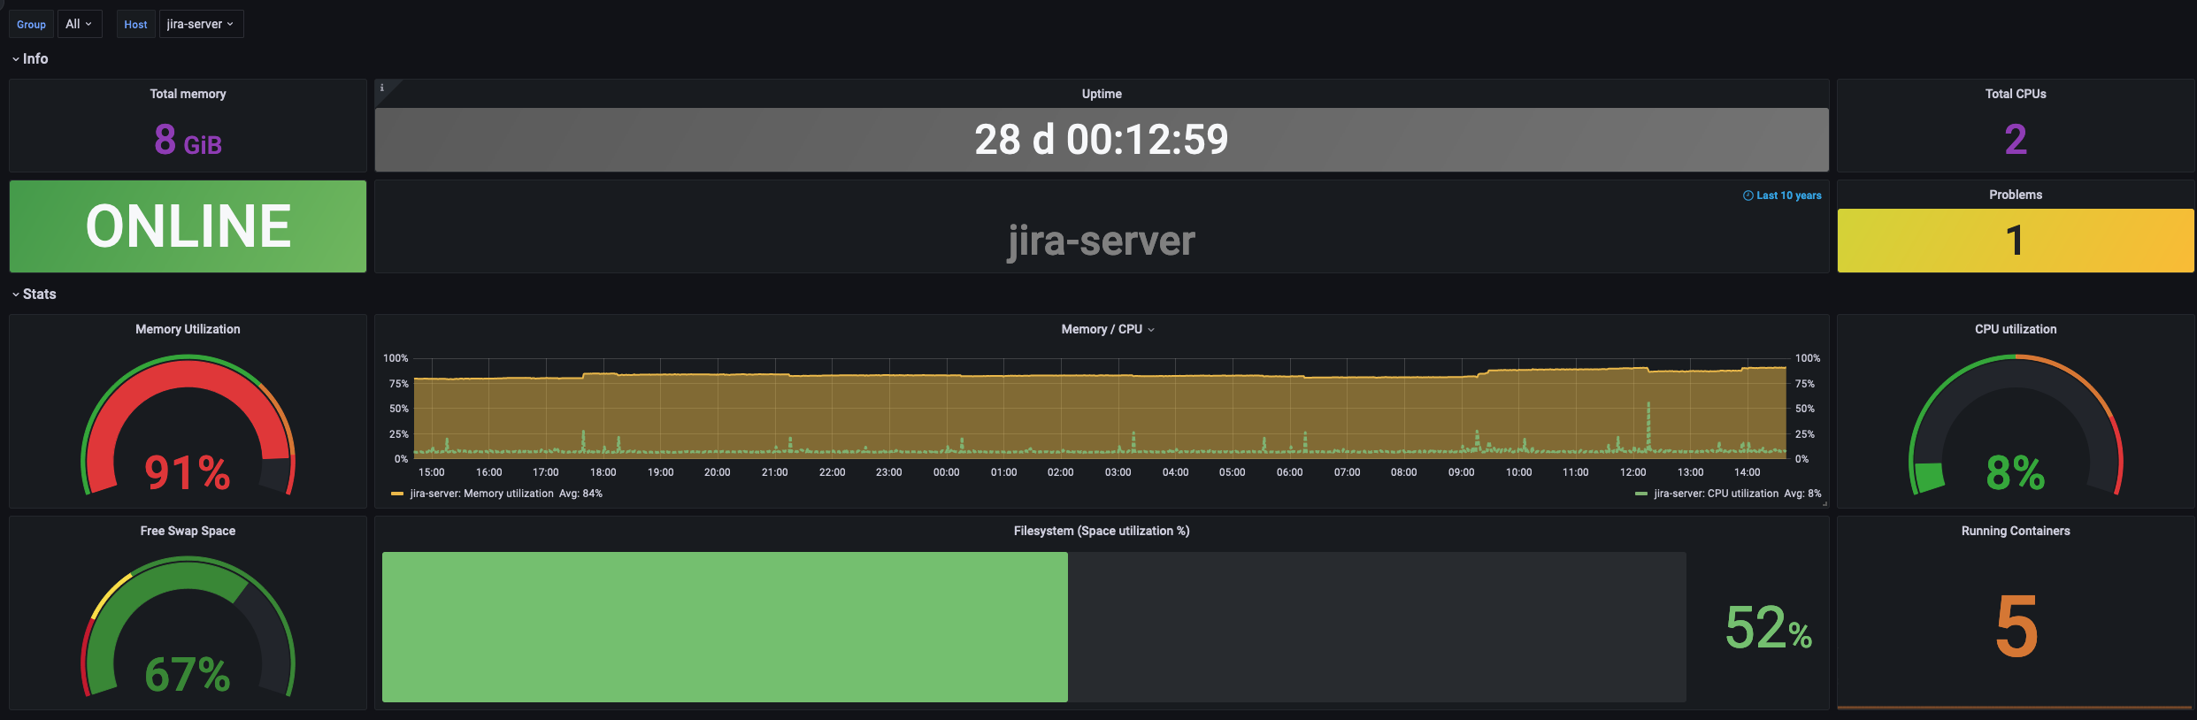Click the green ONLINE status tile
Image resolution: width=2197 pixels, height=720 pixels.
click(188, 226)
